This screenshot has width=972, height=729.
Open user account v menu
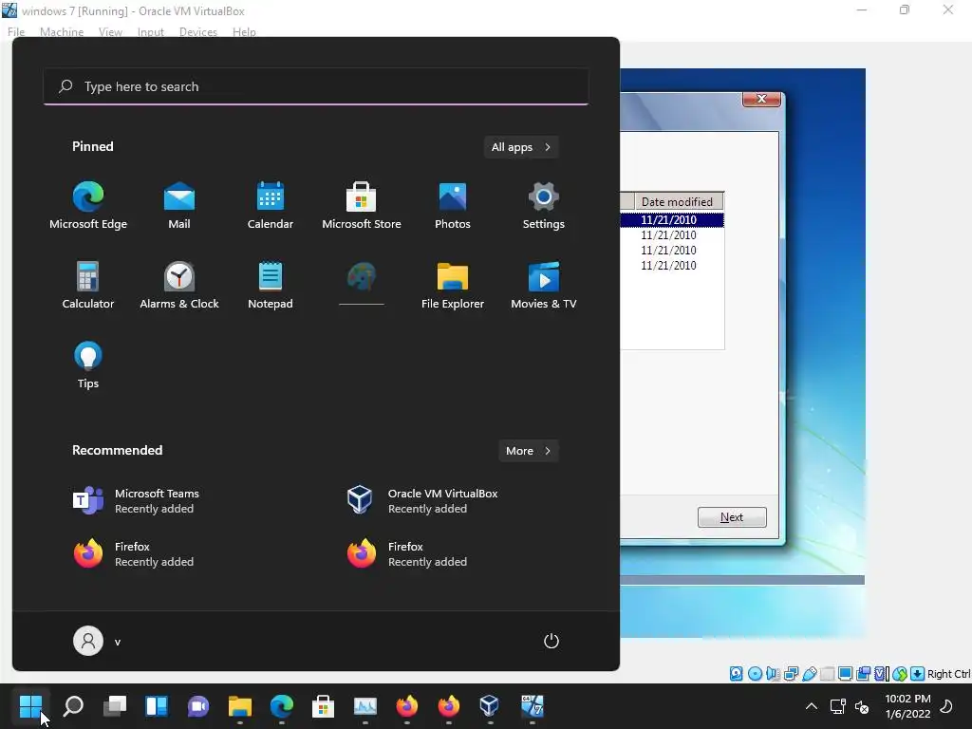tap(98, 641)
